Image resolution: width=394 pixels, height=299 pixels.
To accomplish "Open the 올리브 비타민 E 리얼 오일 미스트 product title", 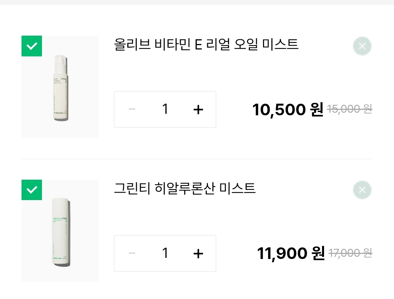I will 206,45.
